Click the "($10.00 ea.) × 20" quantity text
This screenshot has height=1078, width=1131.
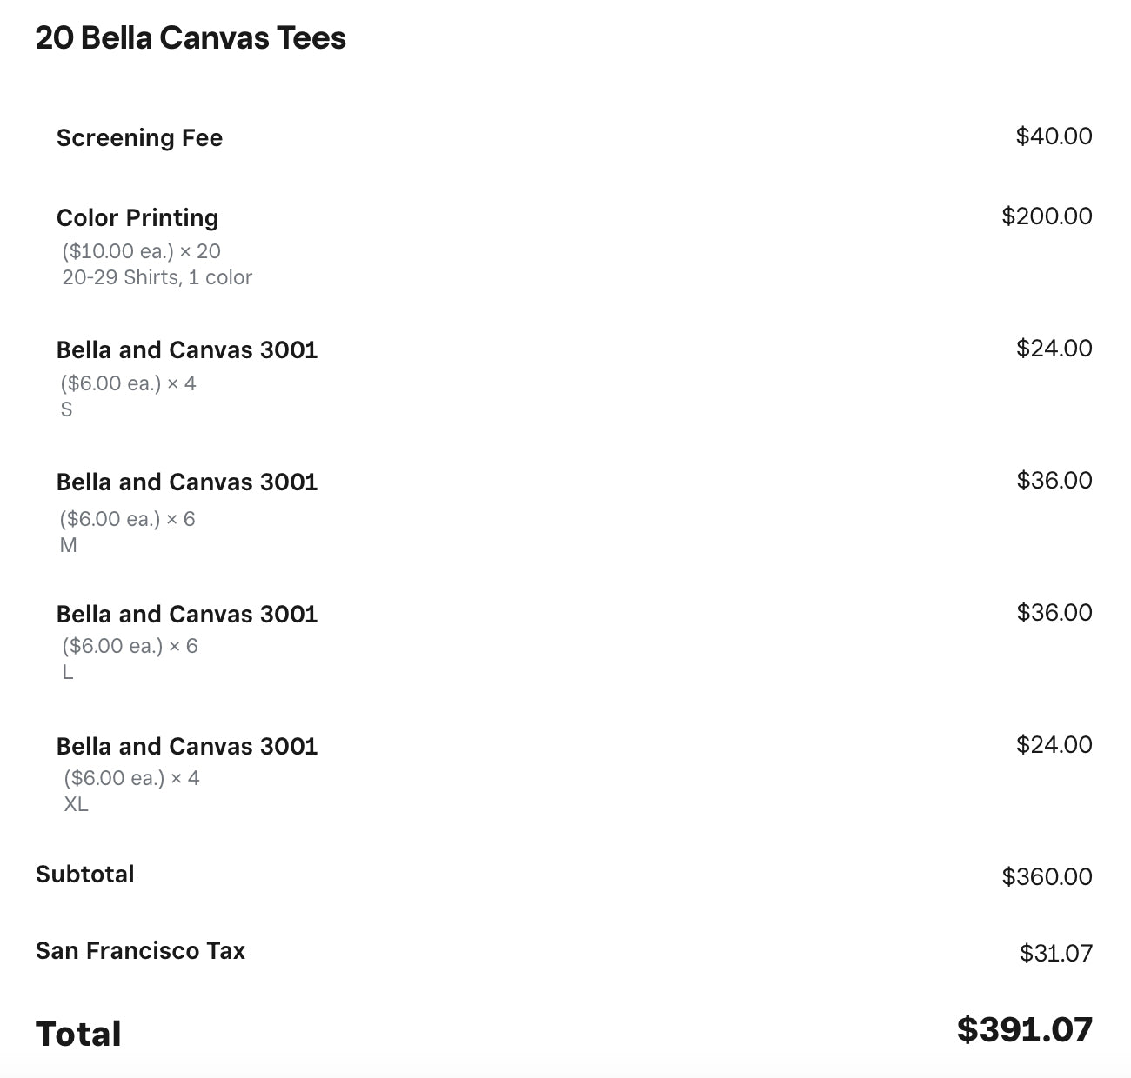(141, 251)
